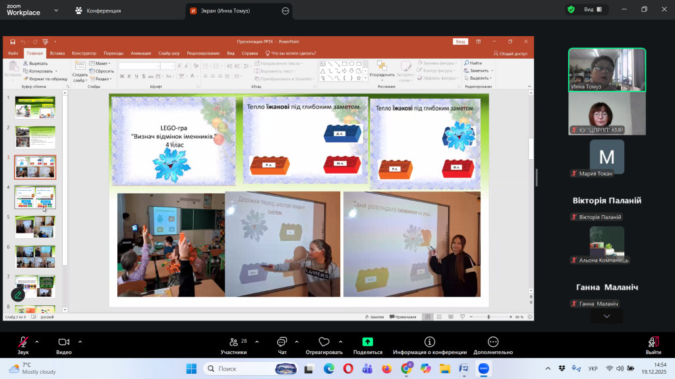Viewport: 675px width, 379px height.
Task: Select Инна Томуз video thumbnail
Action: click(607, 70)
